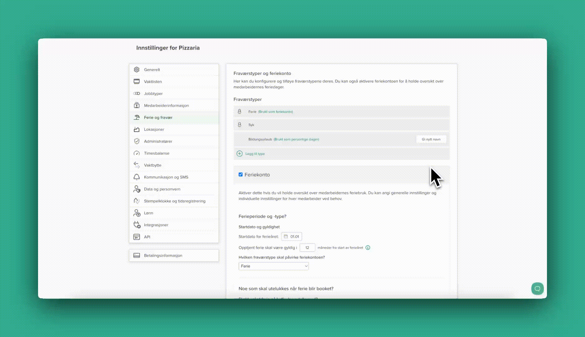Screen dimensions: 585x337
Task: Click the Data og personvern icon
Action: coord(137,189)
